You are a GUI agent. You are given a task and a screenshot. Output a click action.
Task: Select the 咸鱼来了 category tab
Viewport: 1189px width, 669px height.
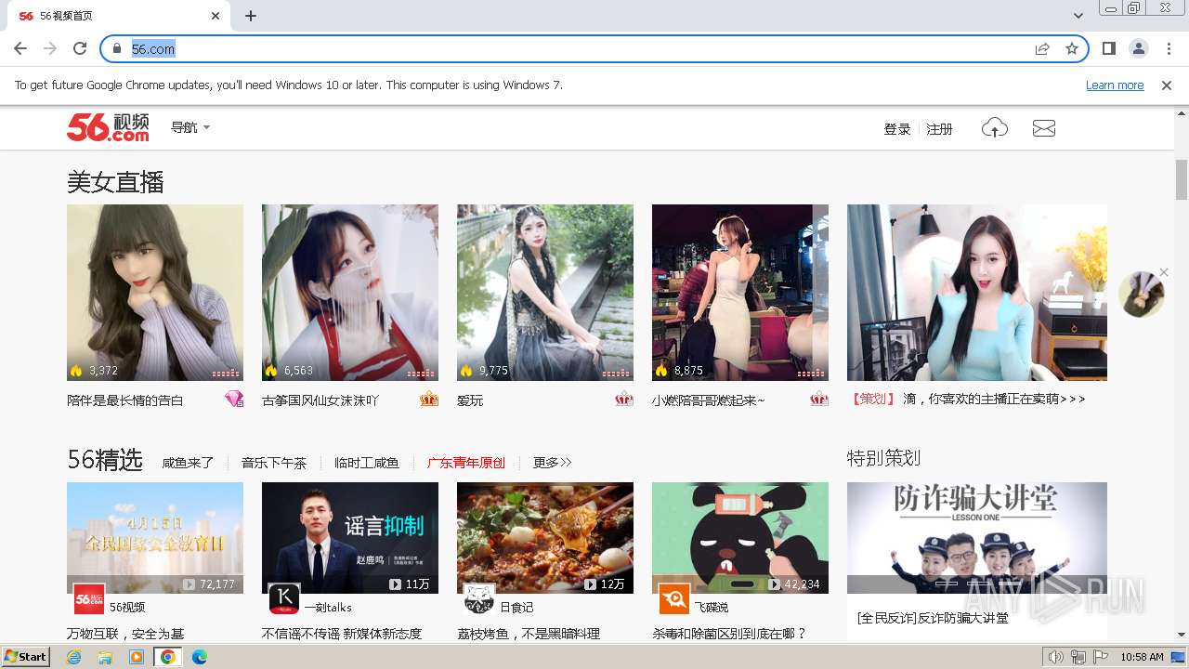tap(188, 462)
